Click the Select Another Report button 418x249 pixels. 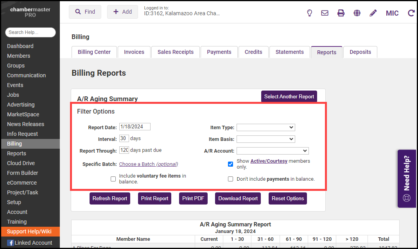point(289,96)
